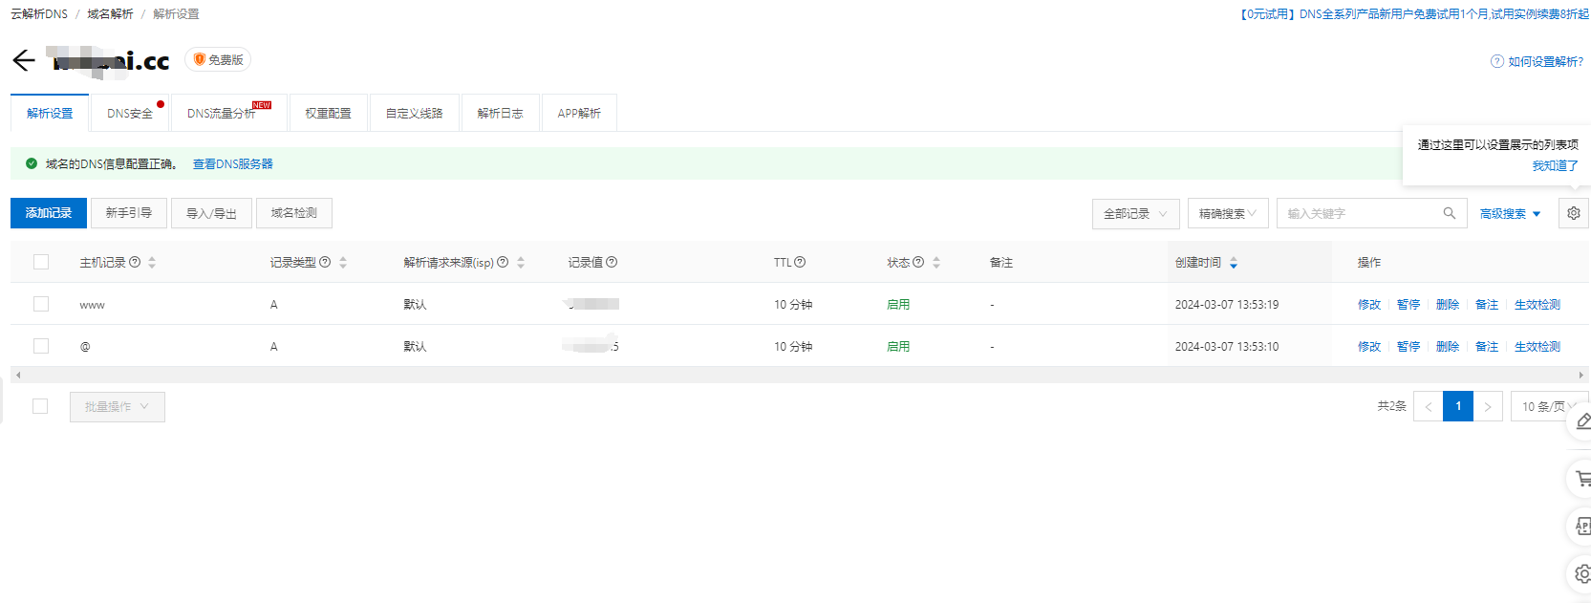
Task: Open 查看DNS服务器 link
Action: tap(233, 163)
